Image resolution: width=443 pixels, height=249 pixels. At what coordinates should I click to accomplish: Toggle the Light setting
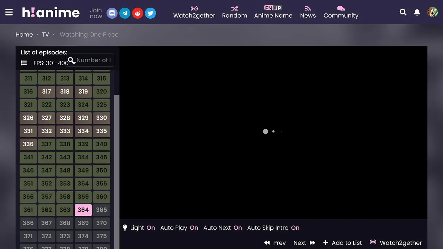[x=139, y=228]
